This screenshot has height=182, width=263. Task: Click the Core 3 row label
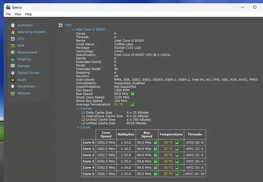89,161
